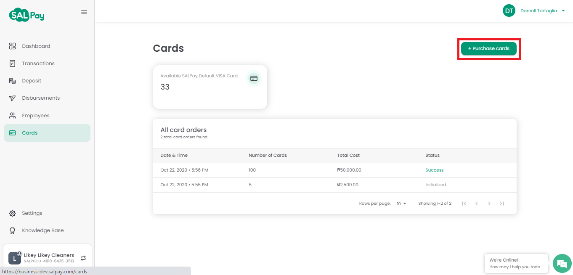This screenshot has height=275, width=573.
Task: Click the Disbursements paper-plane icon
Action: 13,98
